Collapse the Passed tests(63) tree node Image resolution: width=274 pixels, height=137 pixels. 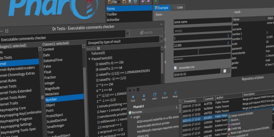(89, 59)
